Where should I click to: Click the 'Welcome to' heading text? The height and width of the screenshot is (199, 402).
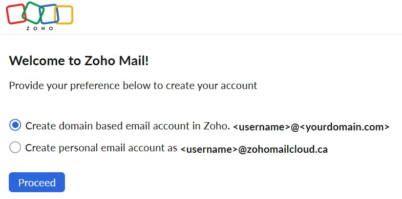[34, 61]
